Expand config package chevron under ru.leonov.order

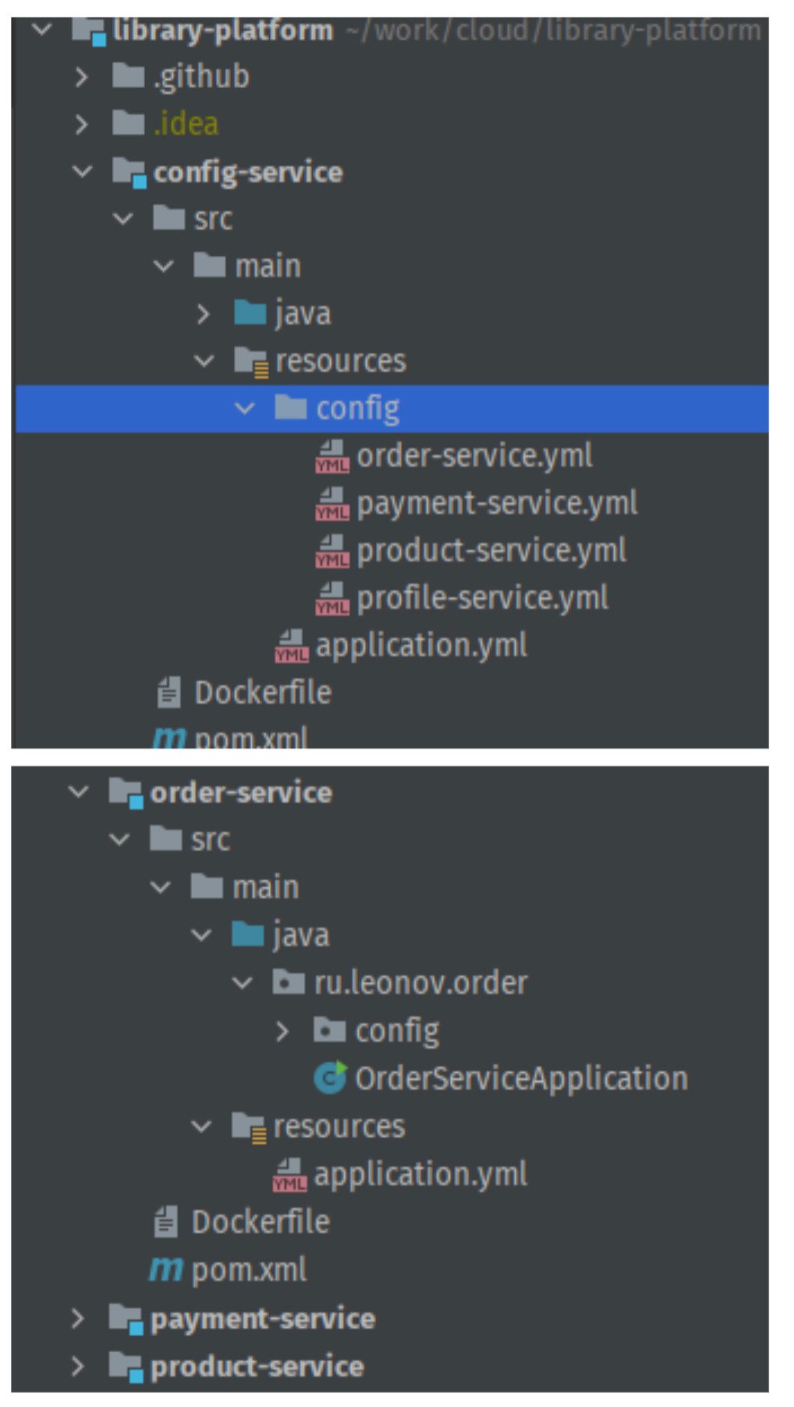(283, 1031)
